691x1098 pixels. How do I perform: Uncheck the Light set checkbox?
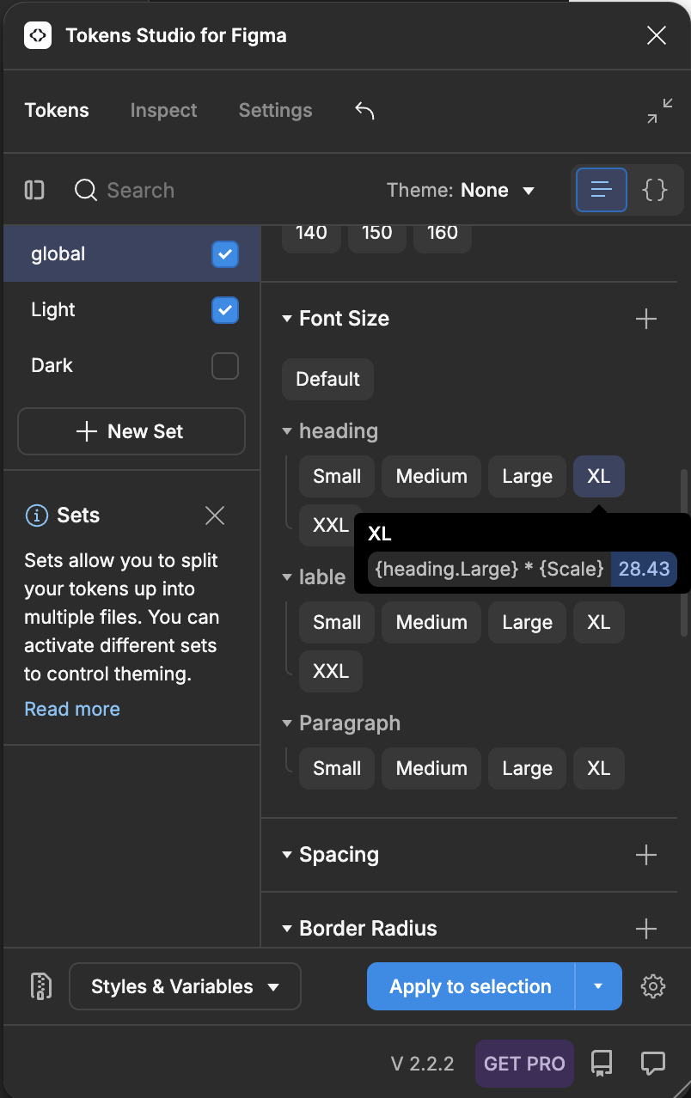(x=225, y=310)
